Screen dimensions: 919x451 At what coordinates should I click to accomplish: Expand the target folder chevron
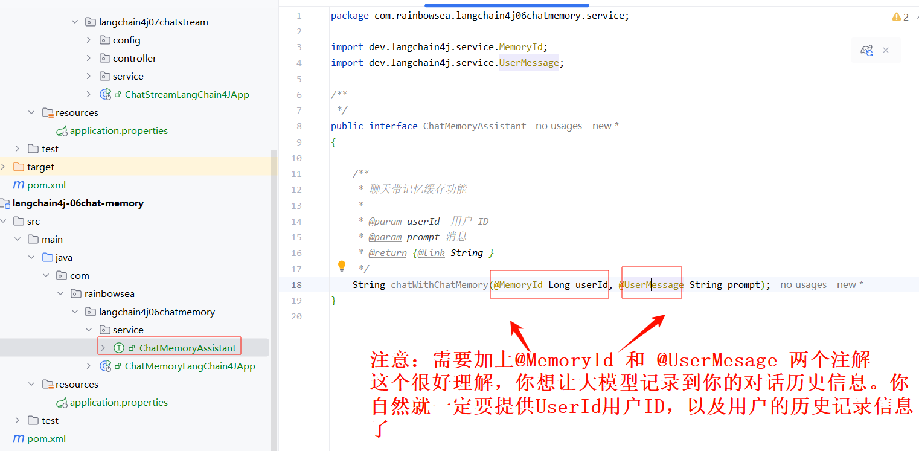4,167
